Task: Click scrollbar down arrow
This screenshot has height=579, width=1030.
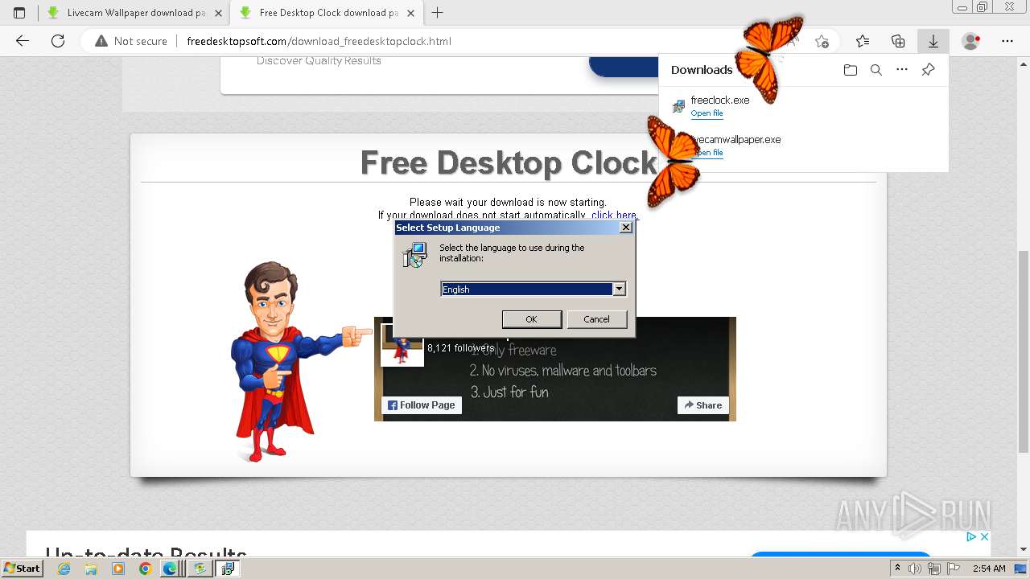Action: (1024, 549)
